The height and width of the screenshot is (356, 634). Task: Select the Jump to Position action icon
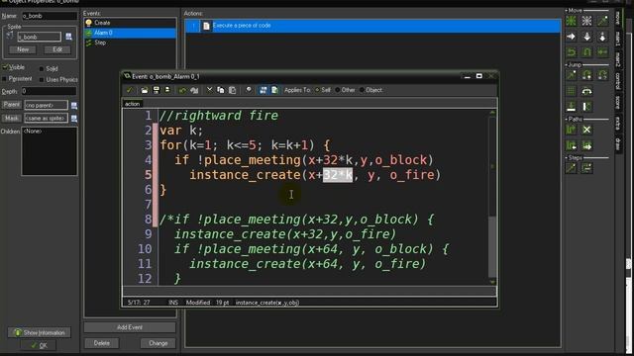pos(571,75)
